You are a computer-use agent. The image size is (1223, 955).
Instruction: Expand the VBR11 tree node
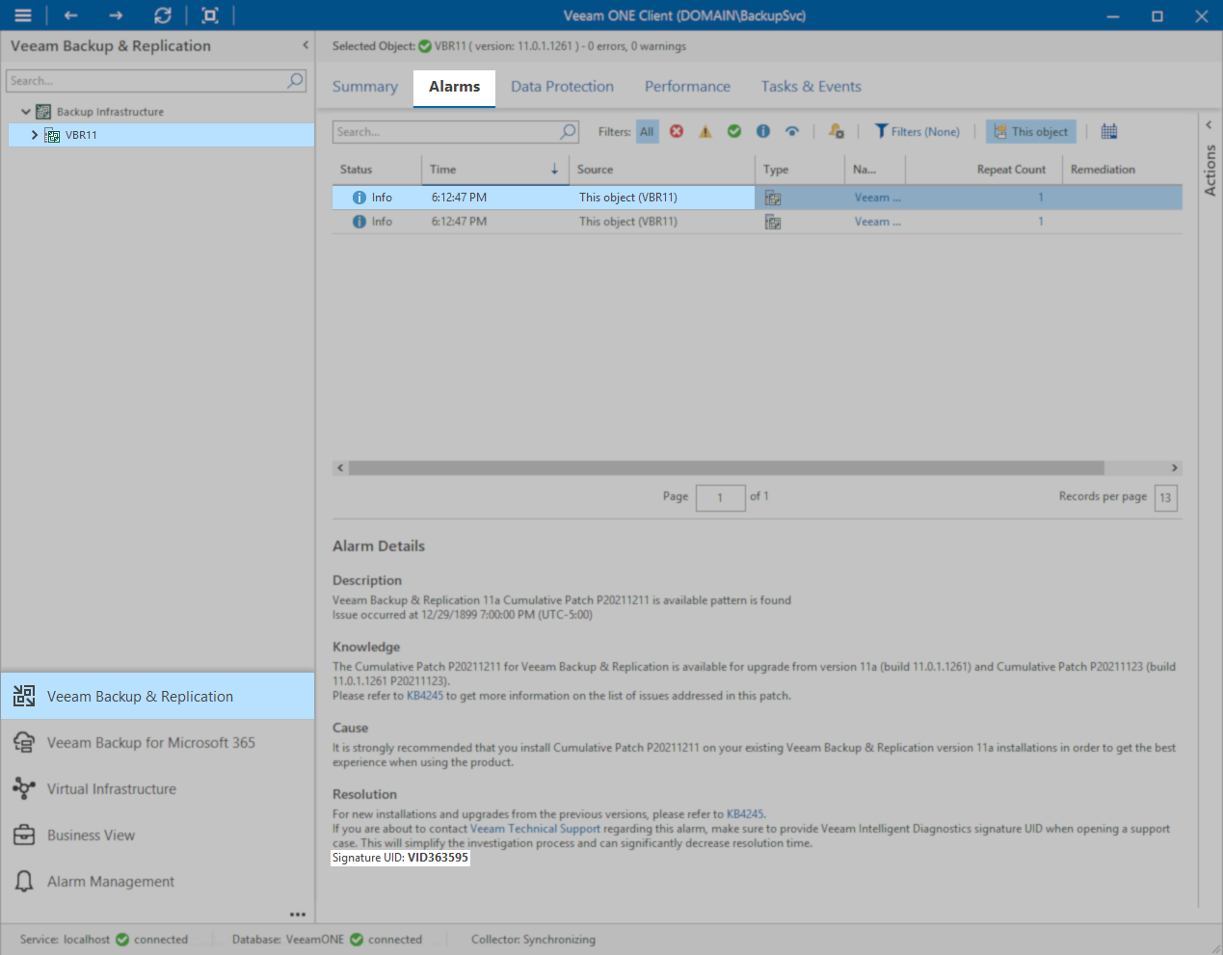click(x=35, y=135)
